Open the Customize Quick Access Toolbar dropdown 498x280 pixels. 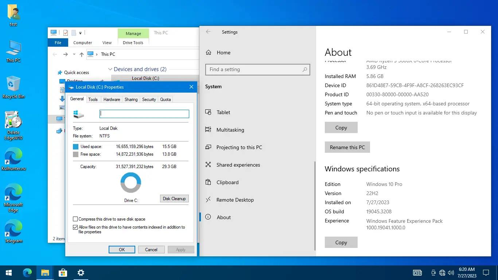click(x=80, y=33)
